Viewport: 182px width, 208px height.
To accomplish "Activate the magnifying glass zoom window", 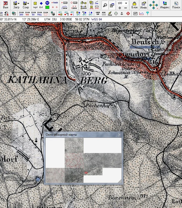I will [105, 5].
